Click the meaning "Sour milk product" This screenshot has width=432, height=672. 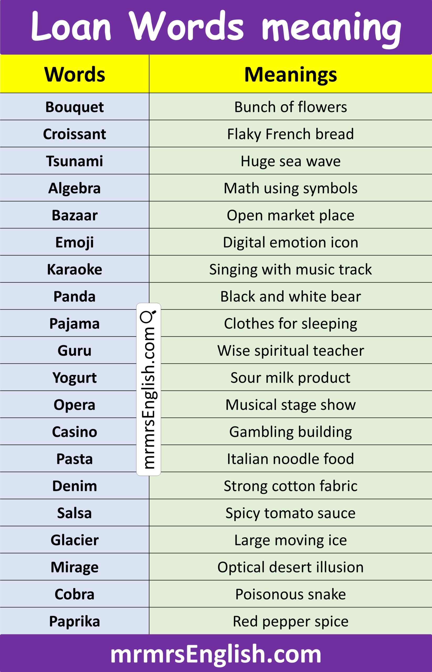click(290, 378)
